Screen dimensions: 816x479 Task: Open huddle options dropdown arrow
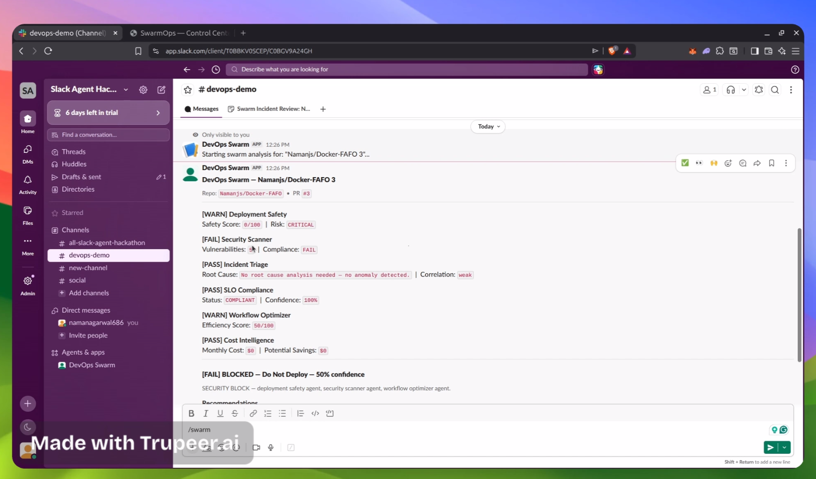[x=744, y=90]
